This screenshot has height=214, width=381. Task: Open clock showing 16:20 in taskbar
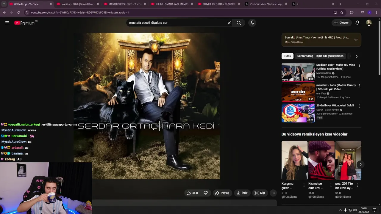coord(364,210)
